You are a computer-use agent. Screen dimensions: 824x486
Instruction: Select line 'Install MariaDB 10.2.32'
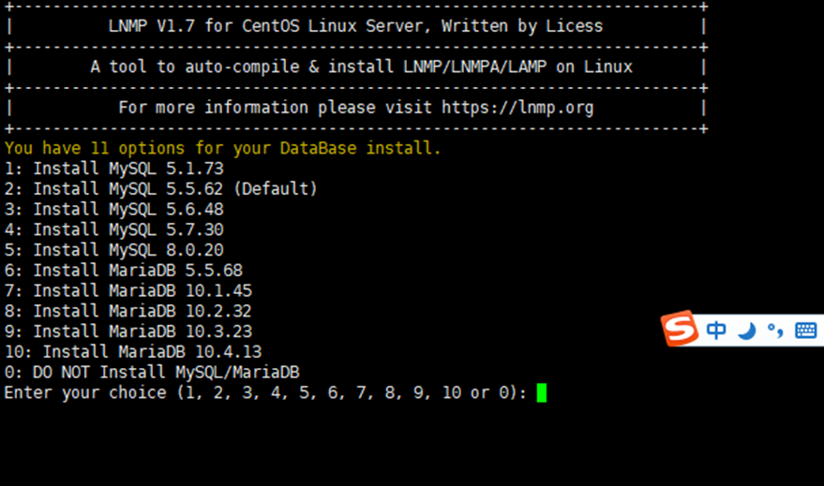coord(128,311)
